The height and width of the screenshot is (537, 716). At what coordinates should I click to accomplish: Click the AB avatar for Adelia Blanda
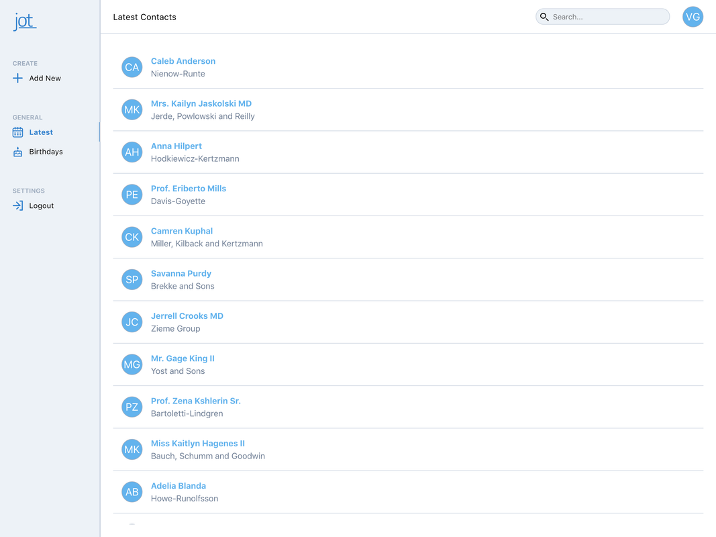pyautogui.click(x=132, y=492)
